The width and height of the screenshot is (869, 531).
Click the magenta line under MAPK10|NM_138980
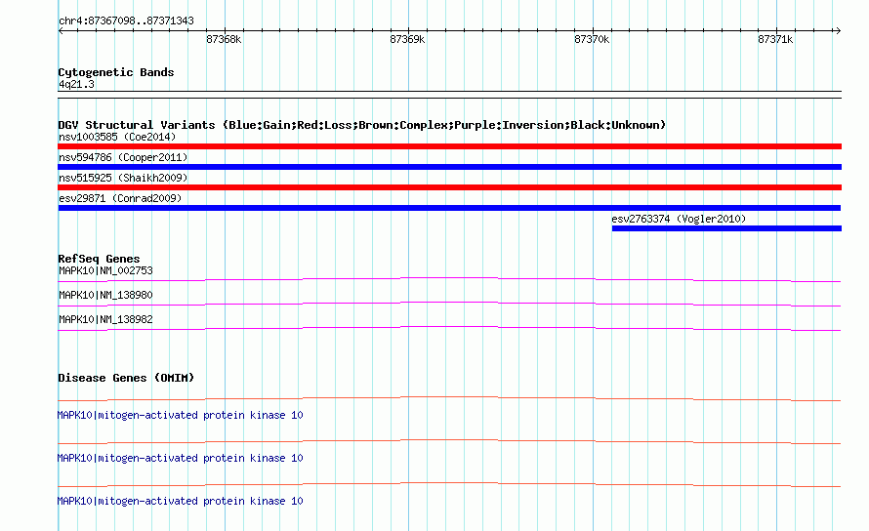(x=449, y=304)
